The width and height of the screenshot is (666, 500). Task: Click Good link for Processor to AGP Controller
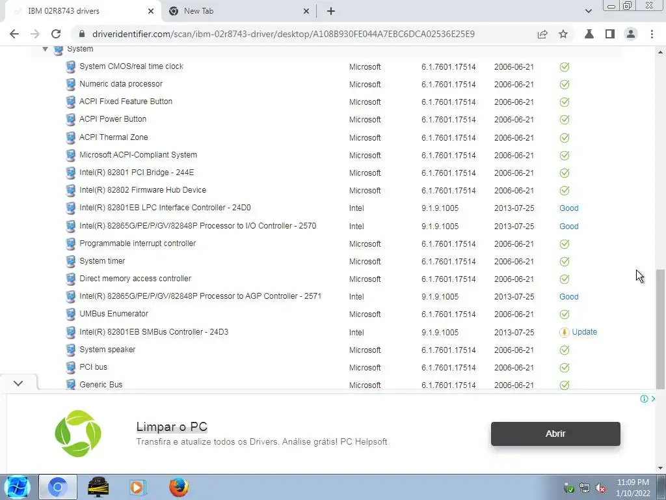[568, 296]
